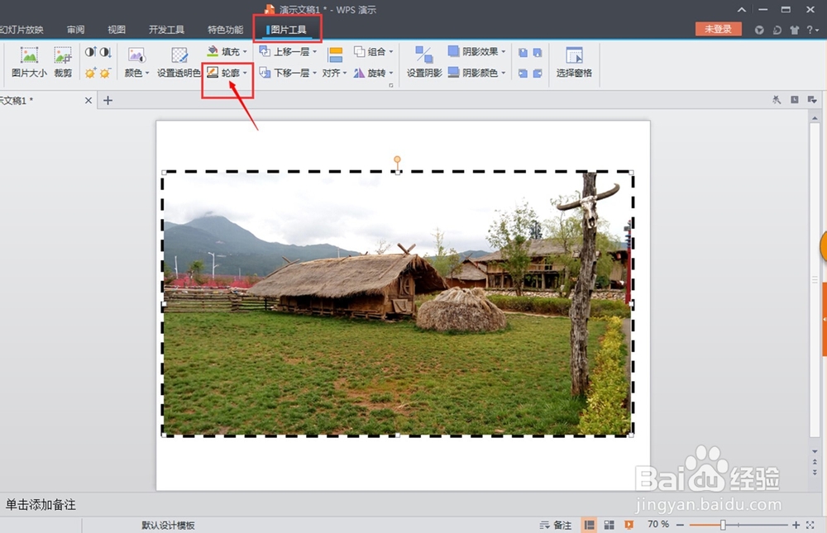Click the feedback chat icon near login
827x533 pixels.
(777, 30)
